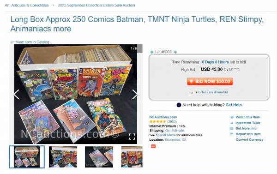
Task: Select the third image thumbnail
Action: pos(99,157)
